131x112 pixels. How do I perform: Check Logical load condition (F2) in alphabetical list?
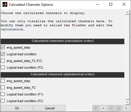pyautogui.click(x=3, y=101)
